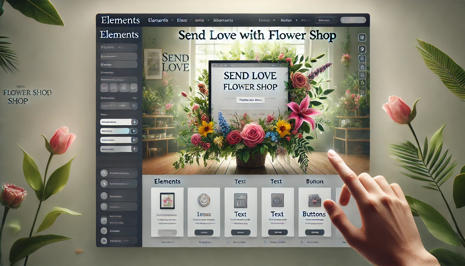Switch to Elements tab in top navigation bar
This screenshot has height=266, width=465.
pos(158,20)
